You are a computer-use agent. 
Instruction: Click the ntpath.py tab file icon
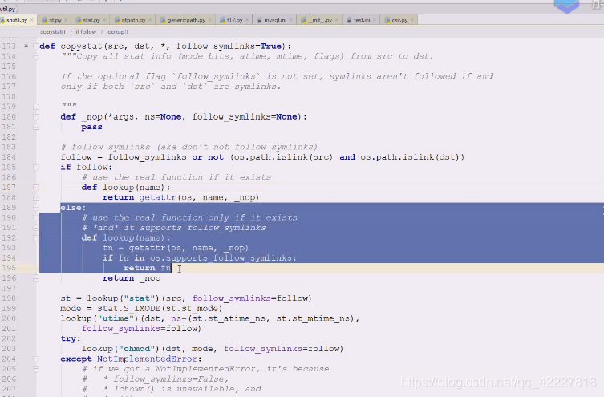117,20
